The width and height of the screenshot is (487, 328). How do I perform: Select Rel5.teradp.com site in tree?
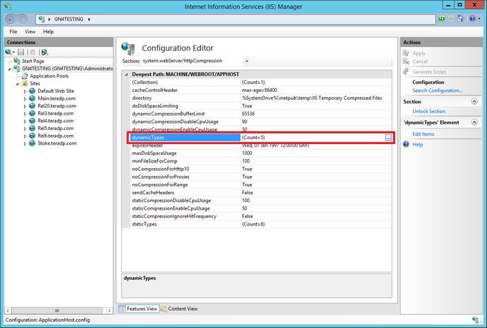tap(55, 128)
